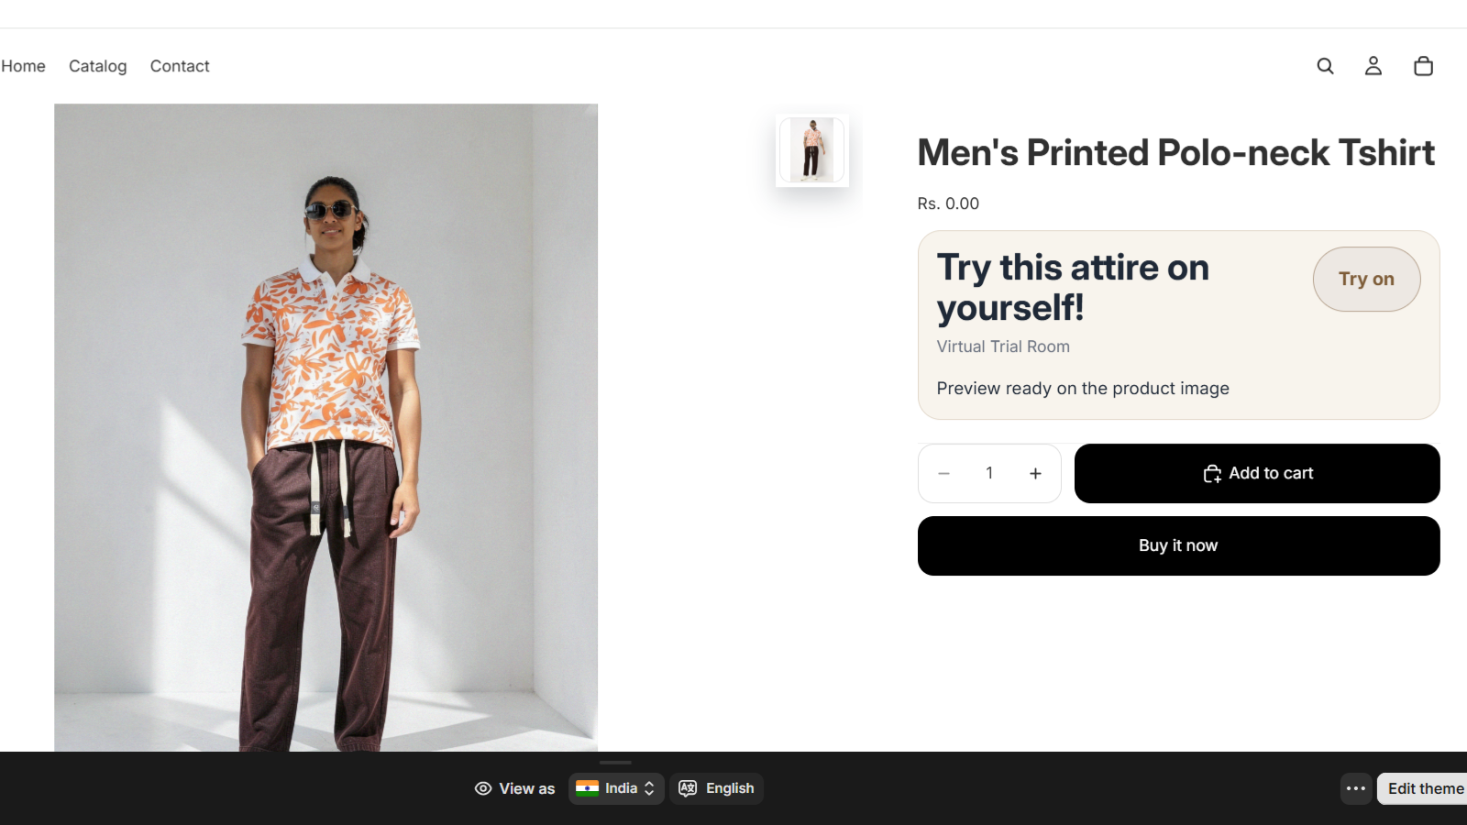The width and height of the screenshot is (1467, 825).
Task: Open the shopping bag cart icon
Action: [x=1423, y=66]
